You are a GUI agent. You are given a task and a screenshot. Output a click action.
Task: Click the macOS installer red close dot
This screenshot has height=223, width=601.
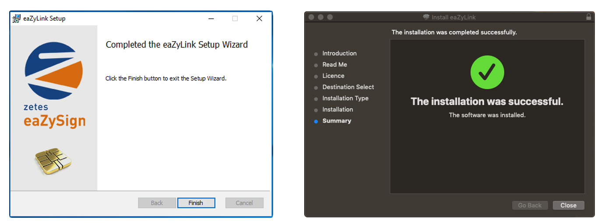312,17
